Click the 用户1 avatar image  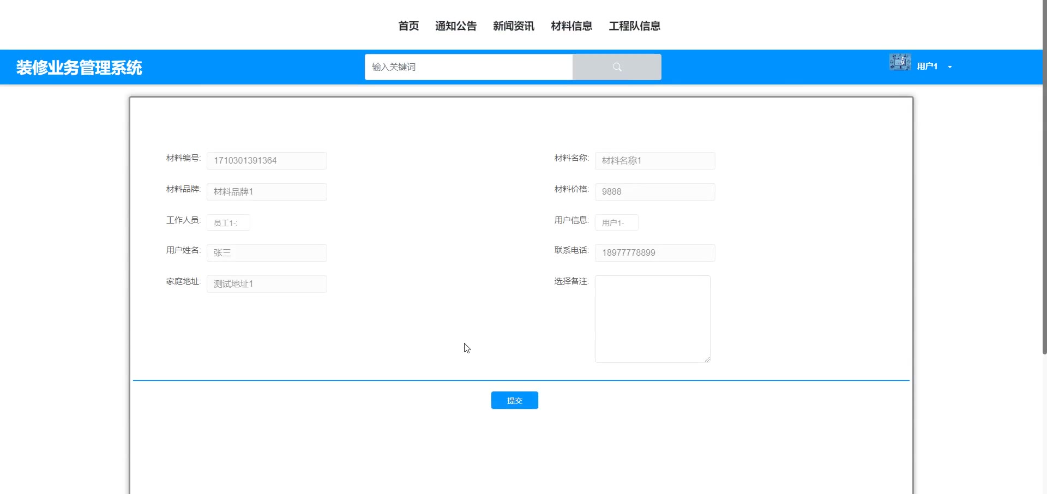click(900, 62)
